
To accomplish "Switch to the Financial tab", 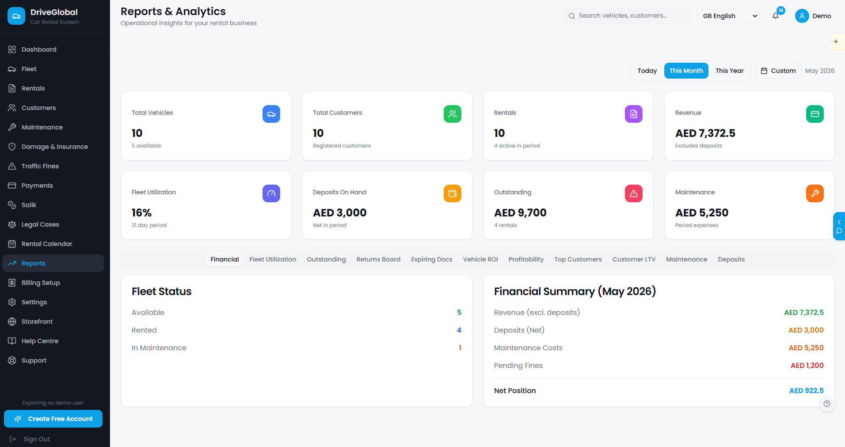I will (225, 259).
